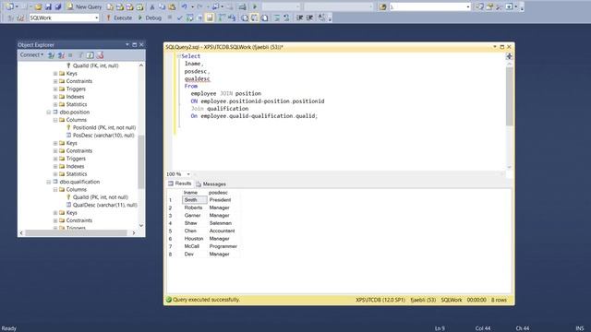Click the Cut scissors icon
This screenshot has width=591, height=332.
click(x=152, y=6)
